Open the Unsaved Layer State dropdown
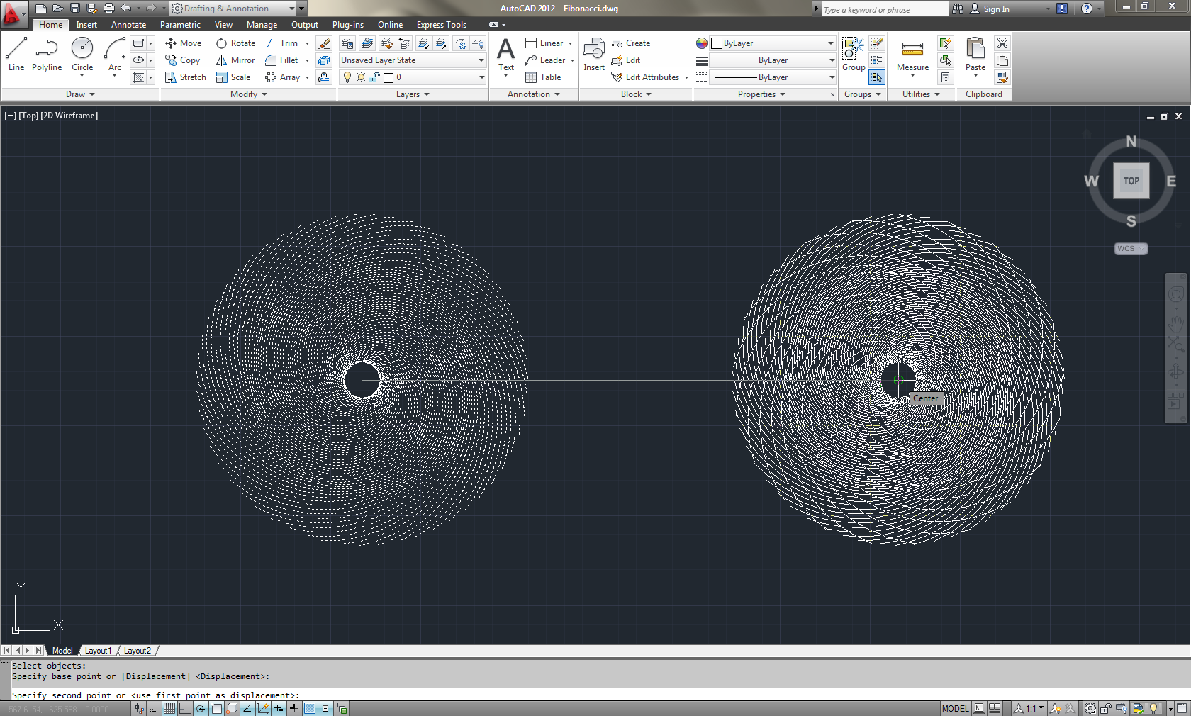This screenshot has height=716, width=1191. tap(413, 60)
